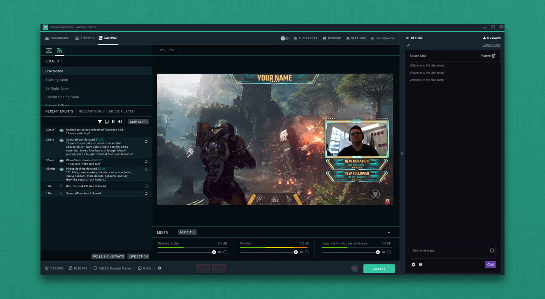
Task: Click the Live Action button
Action: click(x=138, y=257)
